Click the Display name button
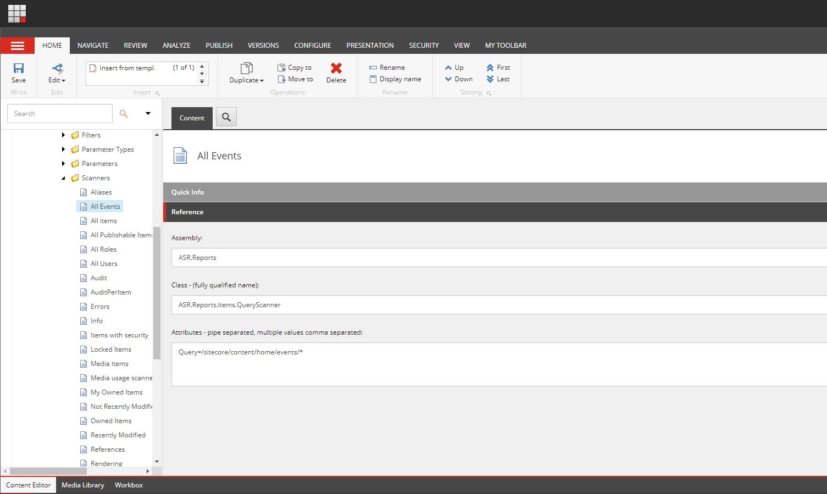The height and width of the screenshot is (494, 827). click(395, 79)
